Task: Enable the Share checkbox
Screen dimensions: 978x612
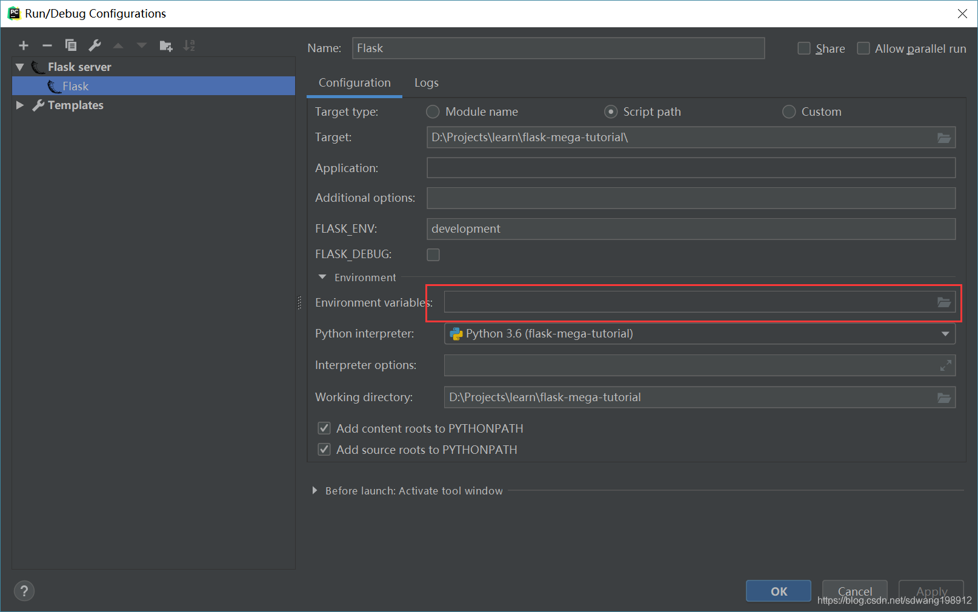Action: point(804,48)
